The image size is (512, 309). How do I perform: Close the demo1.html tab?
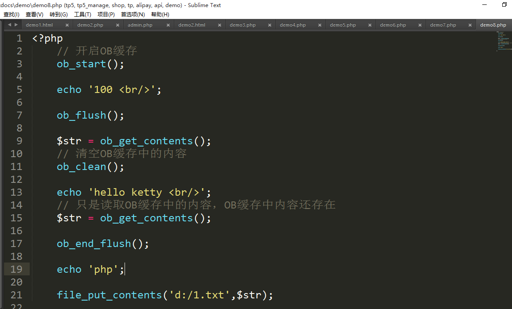[x=67, y=25]
